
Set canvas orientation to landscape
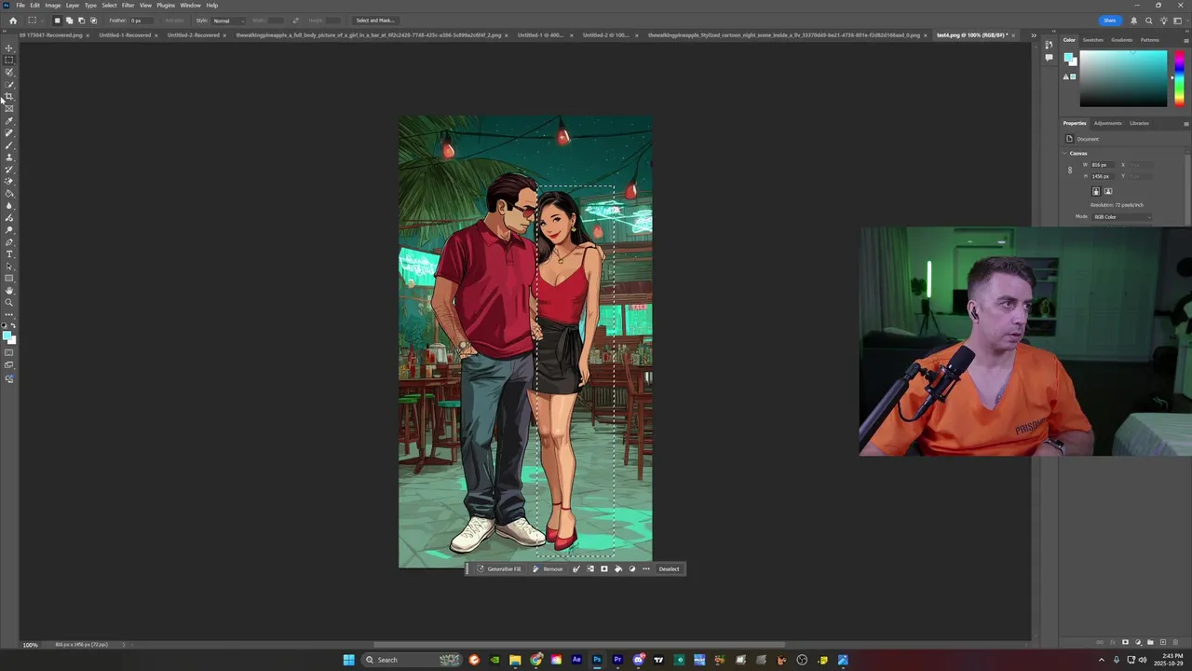pos(1108,191)
